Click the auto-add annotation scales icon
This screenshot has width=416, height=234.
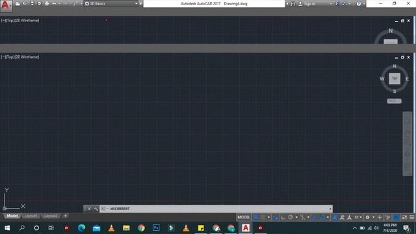coord(342,217)
